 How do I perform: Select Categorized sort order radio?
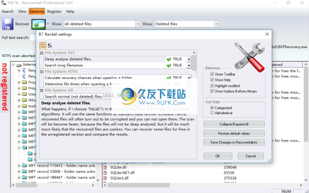pyautogui.click(x=212, y=108)
